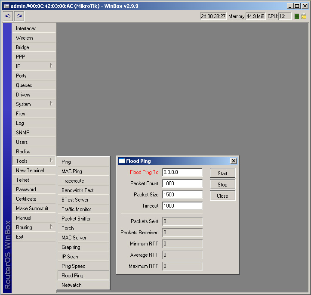Choose MAC Ping in Tools submenu

tap(83, 171)
